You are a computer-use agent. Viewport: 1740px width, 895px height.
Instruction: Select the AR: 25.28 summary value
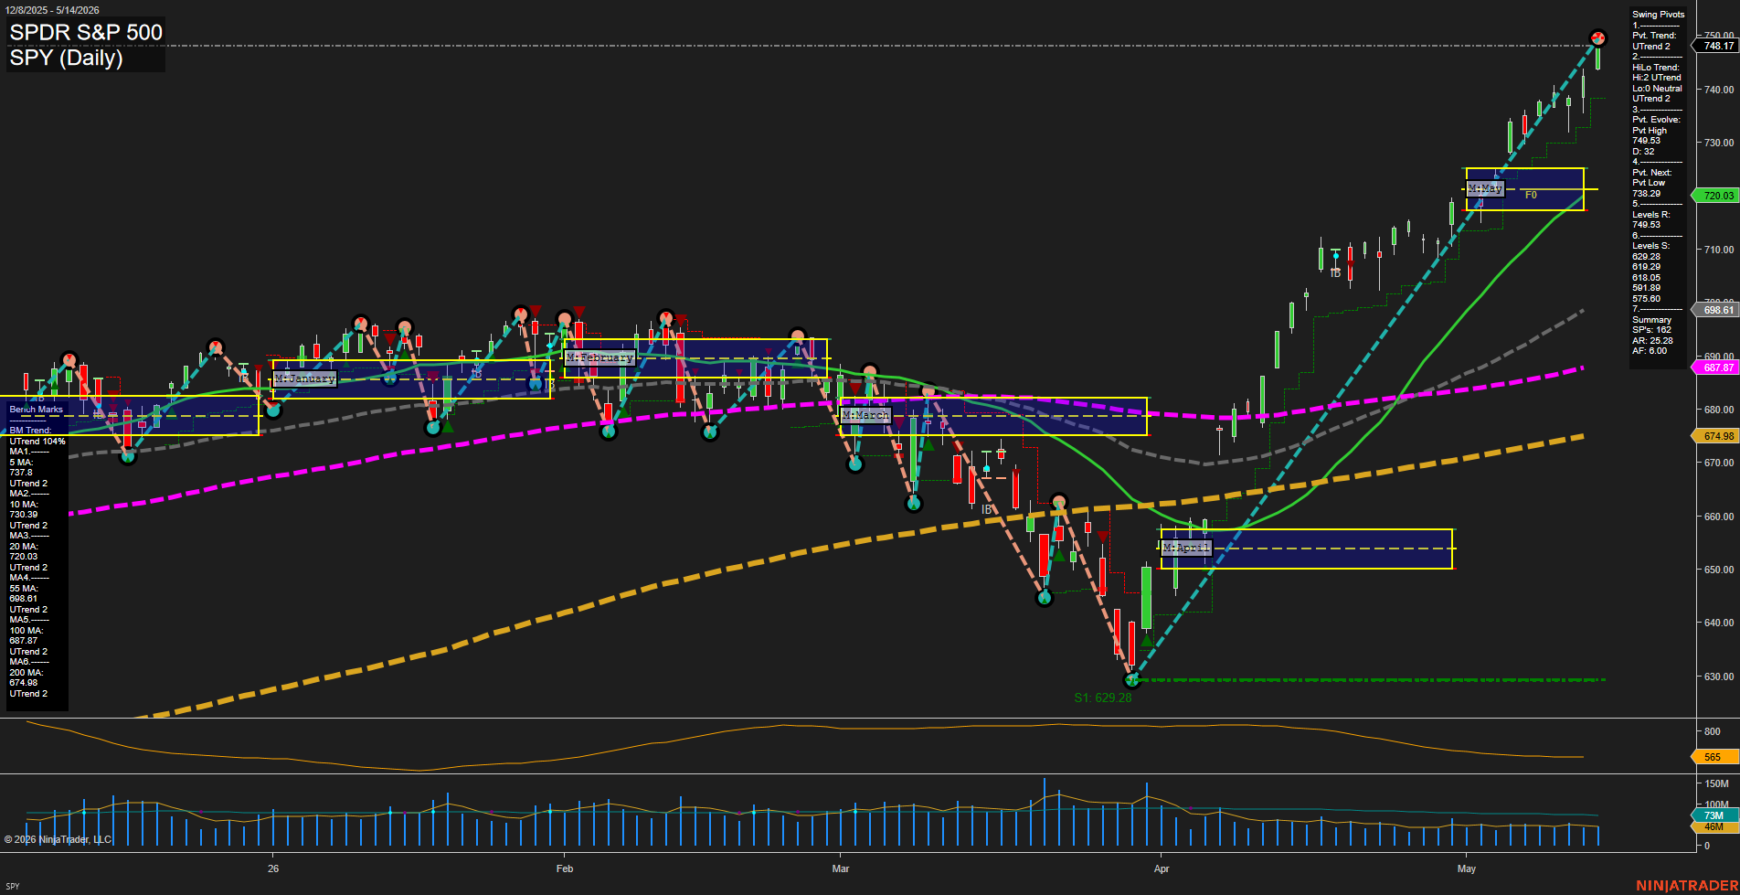point(1652,341)
